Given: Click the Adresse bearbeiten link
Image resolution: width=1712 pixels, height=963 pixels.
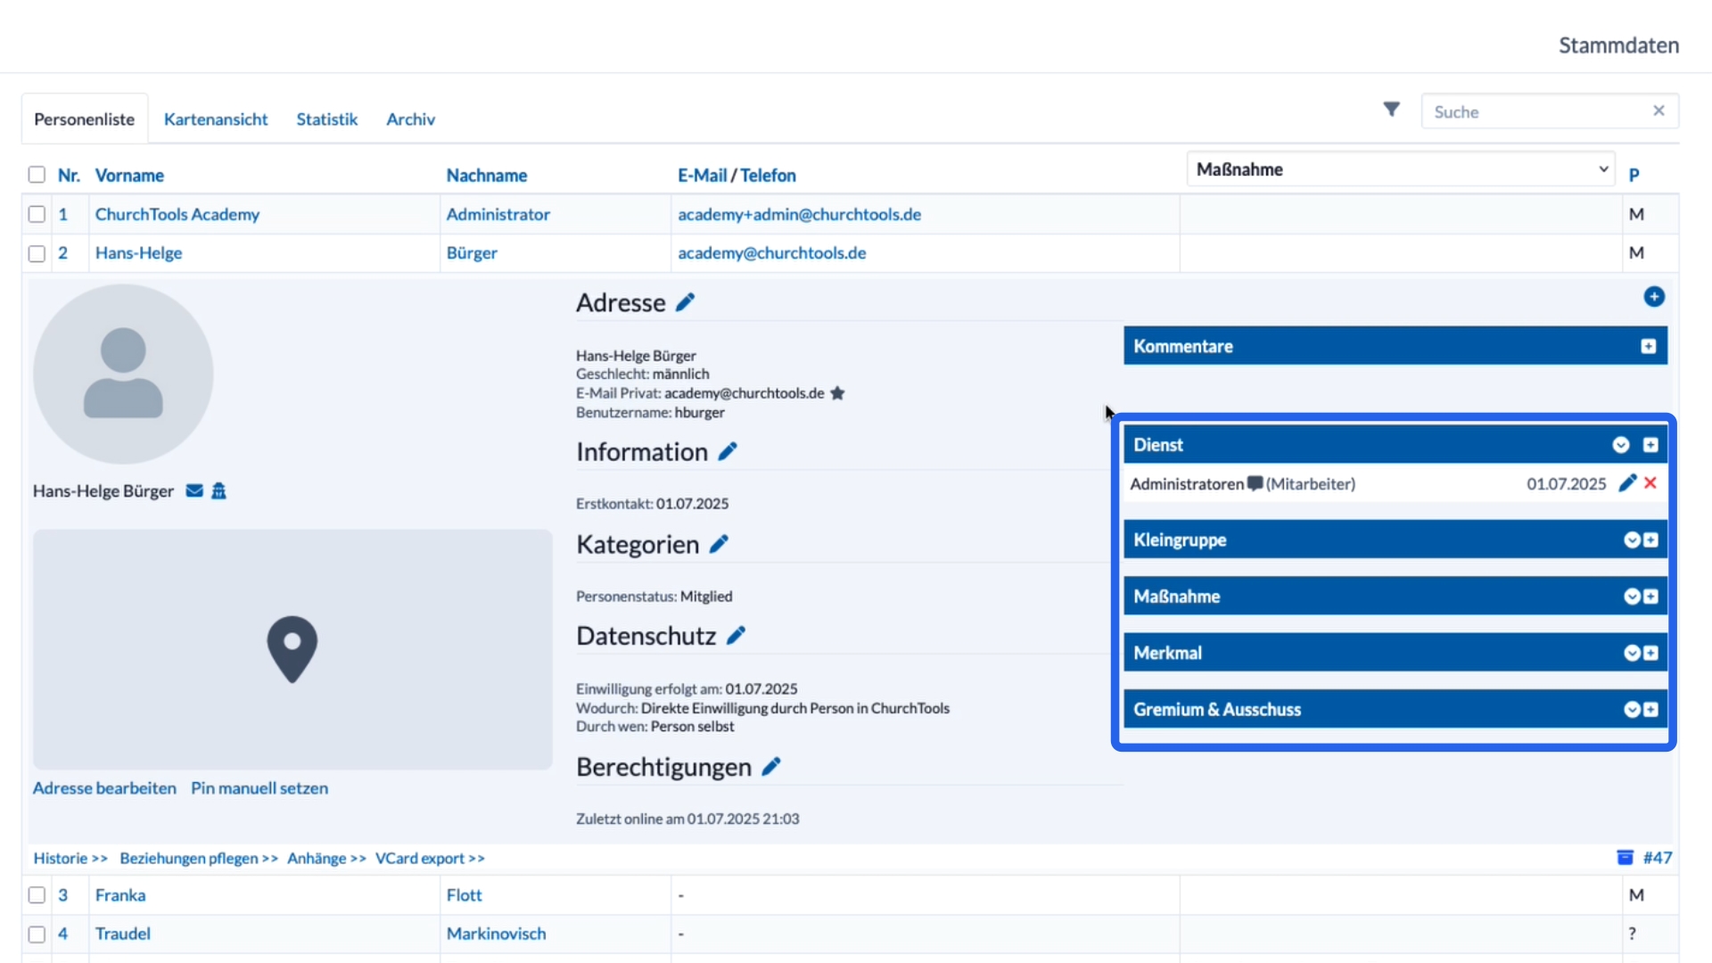Looking at the screenshot, I should click(x=104, y=788).
